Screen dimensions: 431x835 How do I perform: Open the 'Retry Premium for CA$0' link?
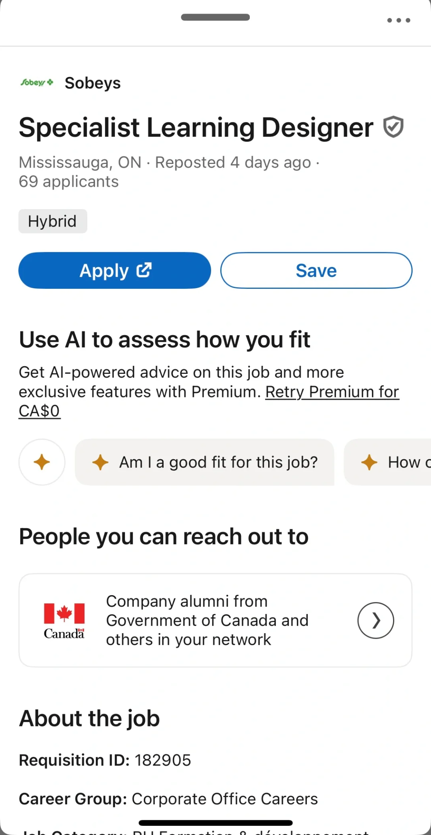(x=332, y=392)
